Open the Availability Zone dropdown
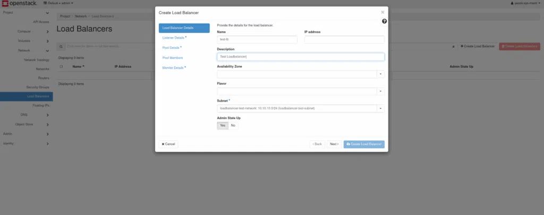The image size is (544, 215). 380,74
